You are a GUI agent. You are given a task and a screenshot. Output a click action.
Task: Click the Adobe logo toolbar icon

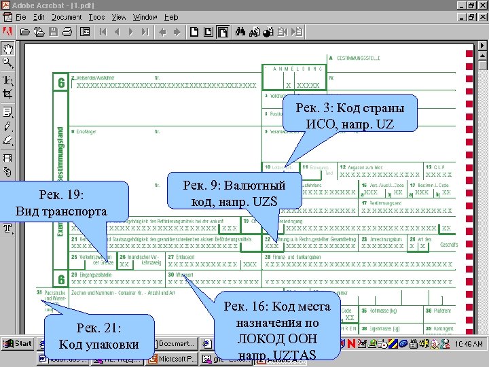coord(7,32)
